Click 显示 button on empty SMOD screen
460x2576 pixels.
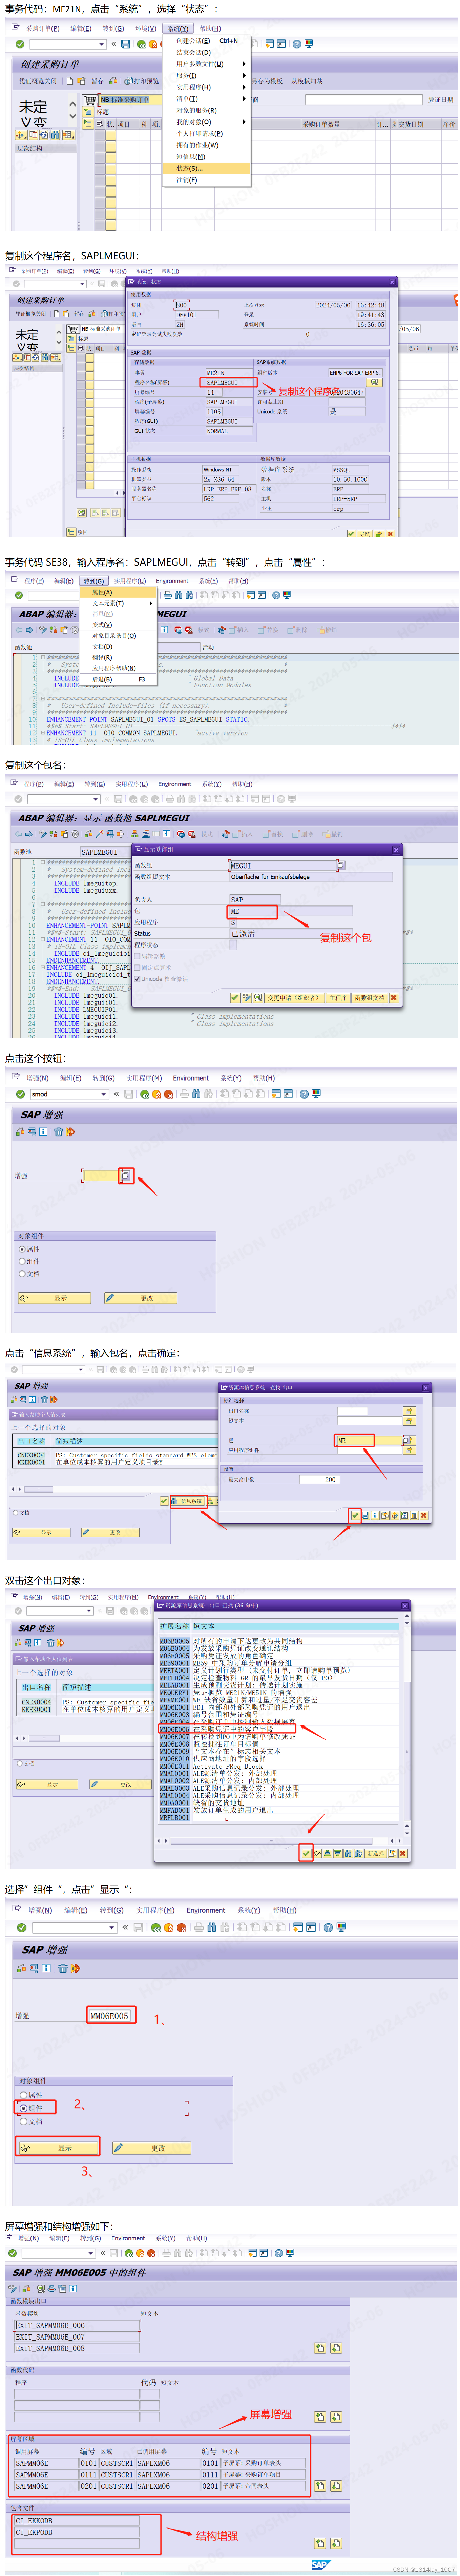(54, 1298)
